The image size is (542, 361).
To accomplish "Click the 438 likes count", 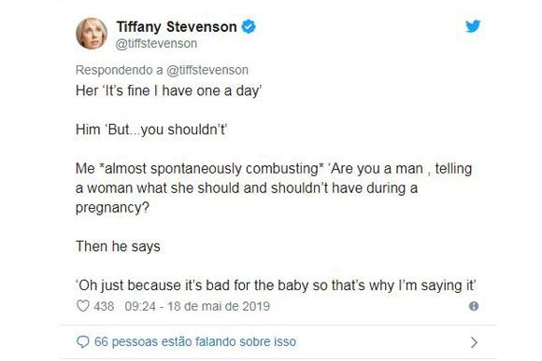I will tap(104, 306).
